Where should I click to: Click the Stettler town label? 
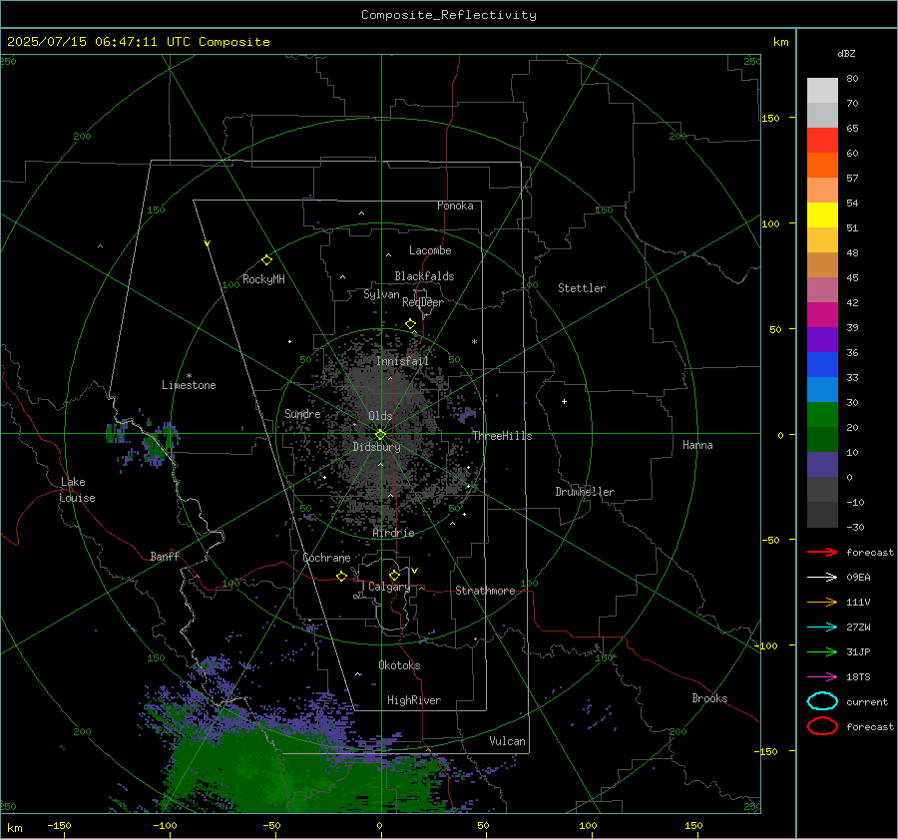[x=582, y=288]
